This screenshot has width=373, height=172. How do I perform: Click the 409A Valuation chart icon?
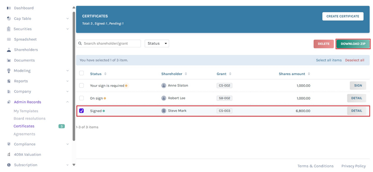pyautogui.click(x=9, y=155)
